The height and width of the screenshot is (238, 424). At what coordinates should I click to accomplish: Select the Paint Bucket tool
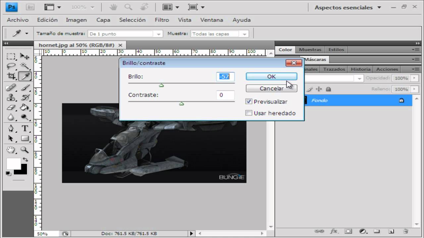coord(25,107)
